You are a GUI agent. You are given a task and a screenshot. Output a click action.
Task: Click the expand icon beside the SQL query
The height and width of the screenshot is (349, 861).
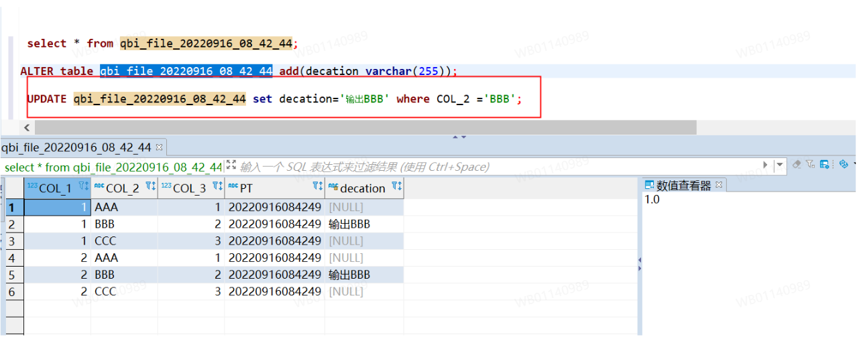(231, 165)
